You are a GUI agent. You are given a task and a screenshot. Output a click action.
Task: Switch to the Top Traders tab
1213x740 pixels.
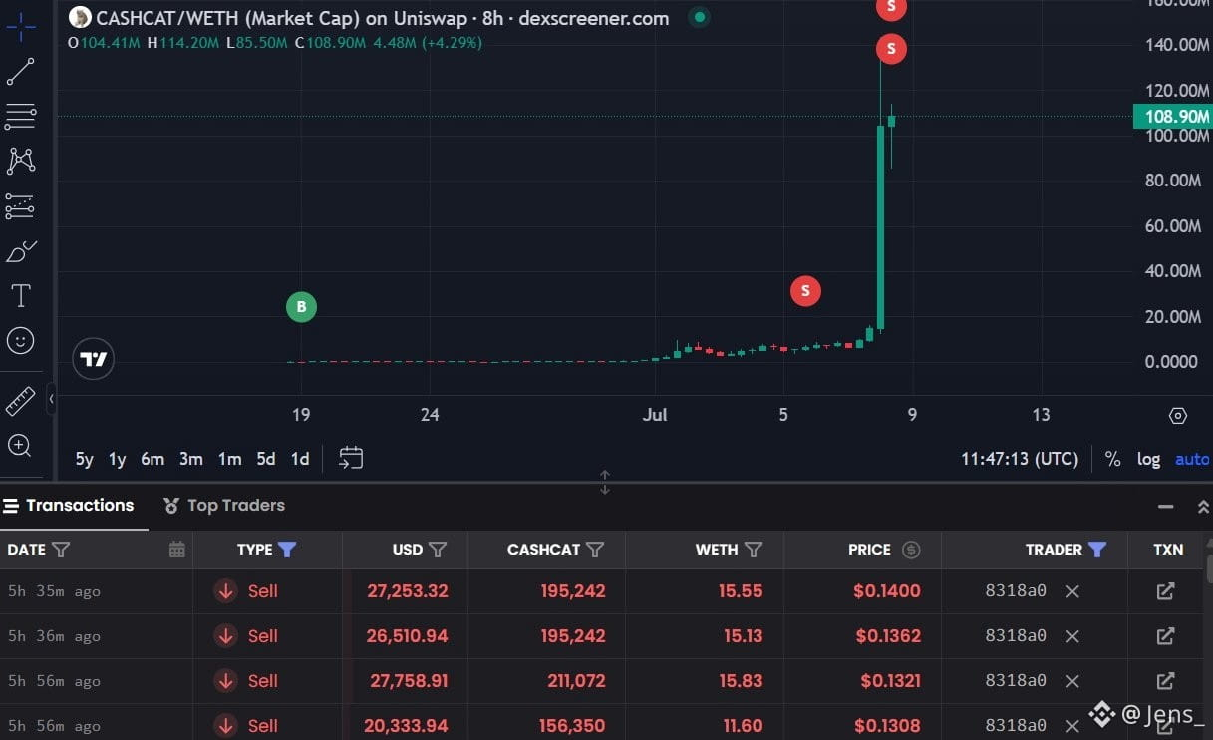(x=224, y=505)
